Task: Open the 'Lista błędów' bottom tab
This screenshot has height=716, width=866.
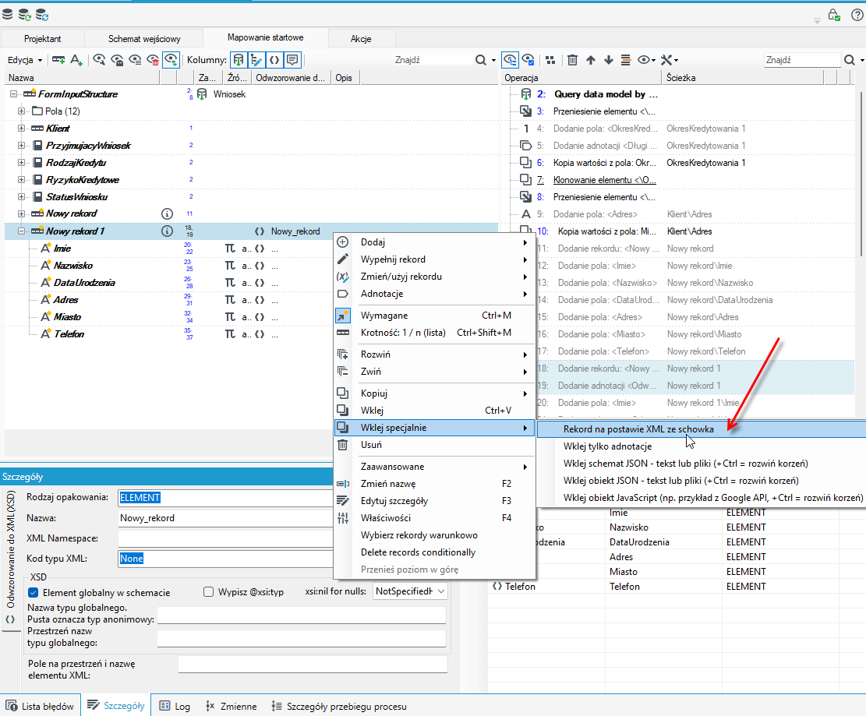Action: coord(41,706)
